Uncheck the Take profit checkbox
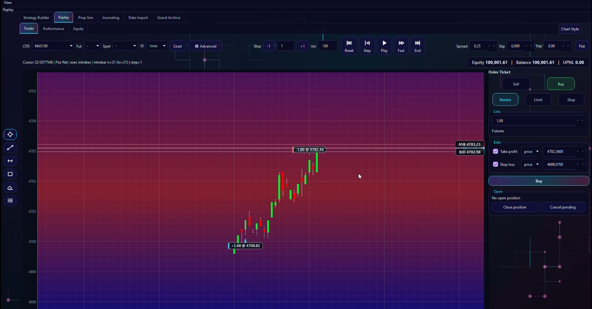The image size is (592, 309). pyautogui.click(x=495, y=152)
